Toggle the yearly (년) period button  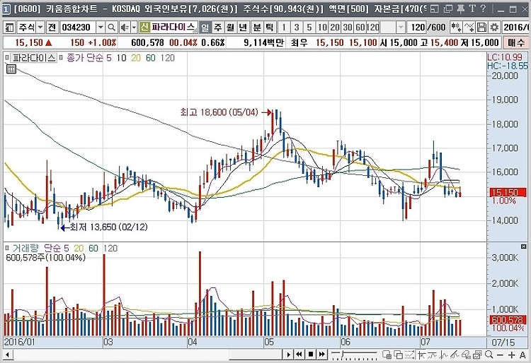coord(243,27)
